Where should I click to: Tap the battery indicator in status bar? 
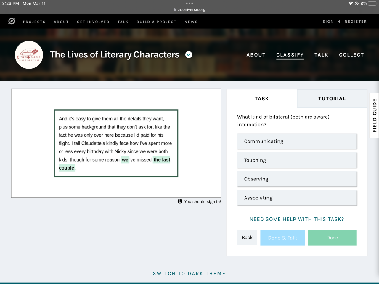372,4
